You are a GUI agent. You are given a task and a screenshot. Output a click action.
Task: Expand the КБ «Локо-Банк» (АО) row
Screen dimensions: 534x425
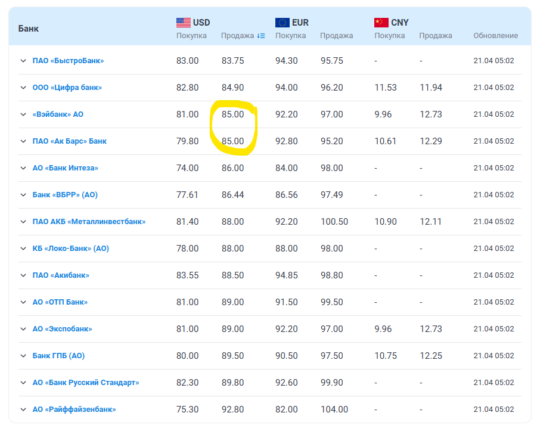click(23, 248)
